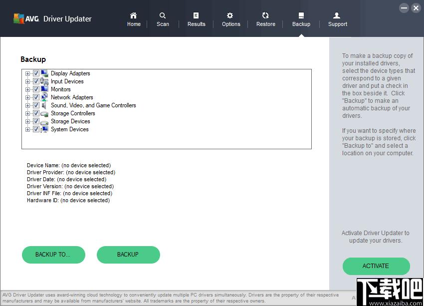Select the Display Adapters label

[70, 73]
